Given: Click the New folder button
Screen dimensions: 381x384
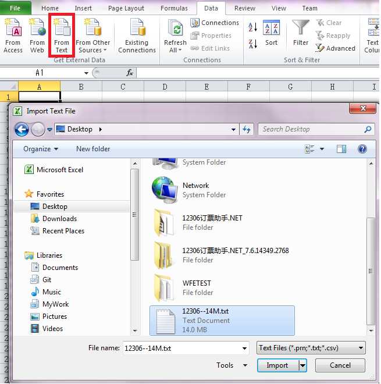Looking at the screenshot, I should click(x=93, y=149).
